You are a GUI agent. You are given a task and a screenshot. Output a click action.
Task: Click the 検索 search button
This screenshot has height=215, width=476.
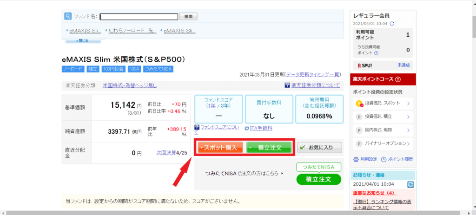click(189, 17)
